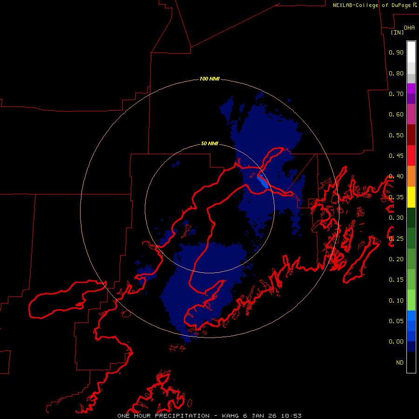Screen dimensions: 419x419
Task: Select the bright magenta swatch near 0.70
Action: 411,88
